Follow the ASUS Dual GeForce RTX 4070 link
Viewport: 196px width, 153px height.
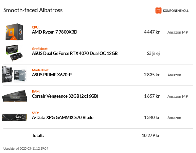(75, 53)
